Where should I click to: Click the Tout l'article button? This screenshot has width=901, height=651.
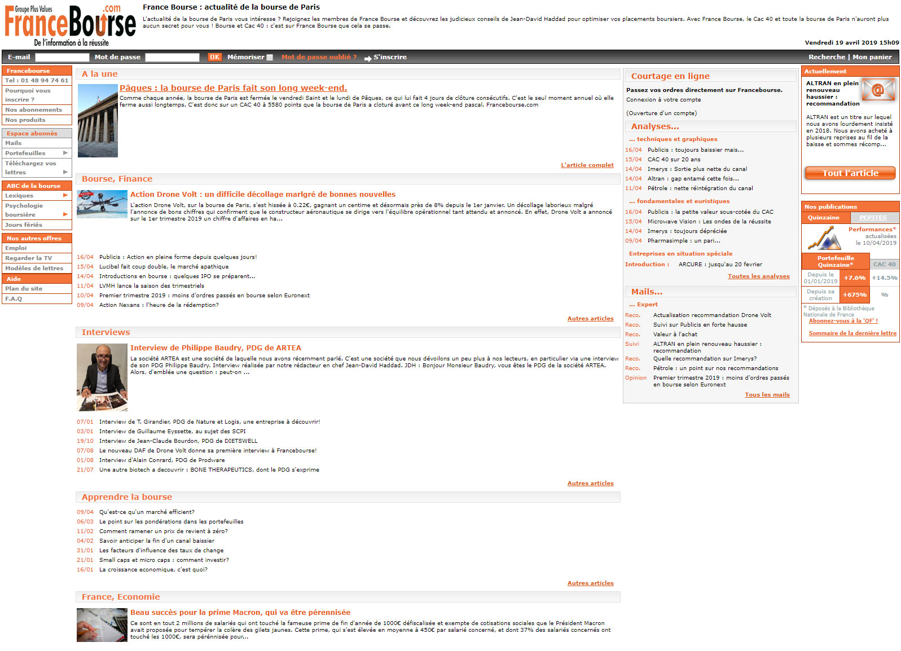(850, 173)
